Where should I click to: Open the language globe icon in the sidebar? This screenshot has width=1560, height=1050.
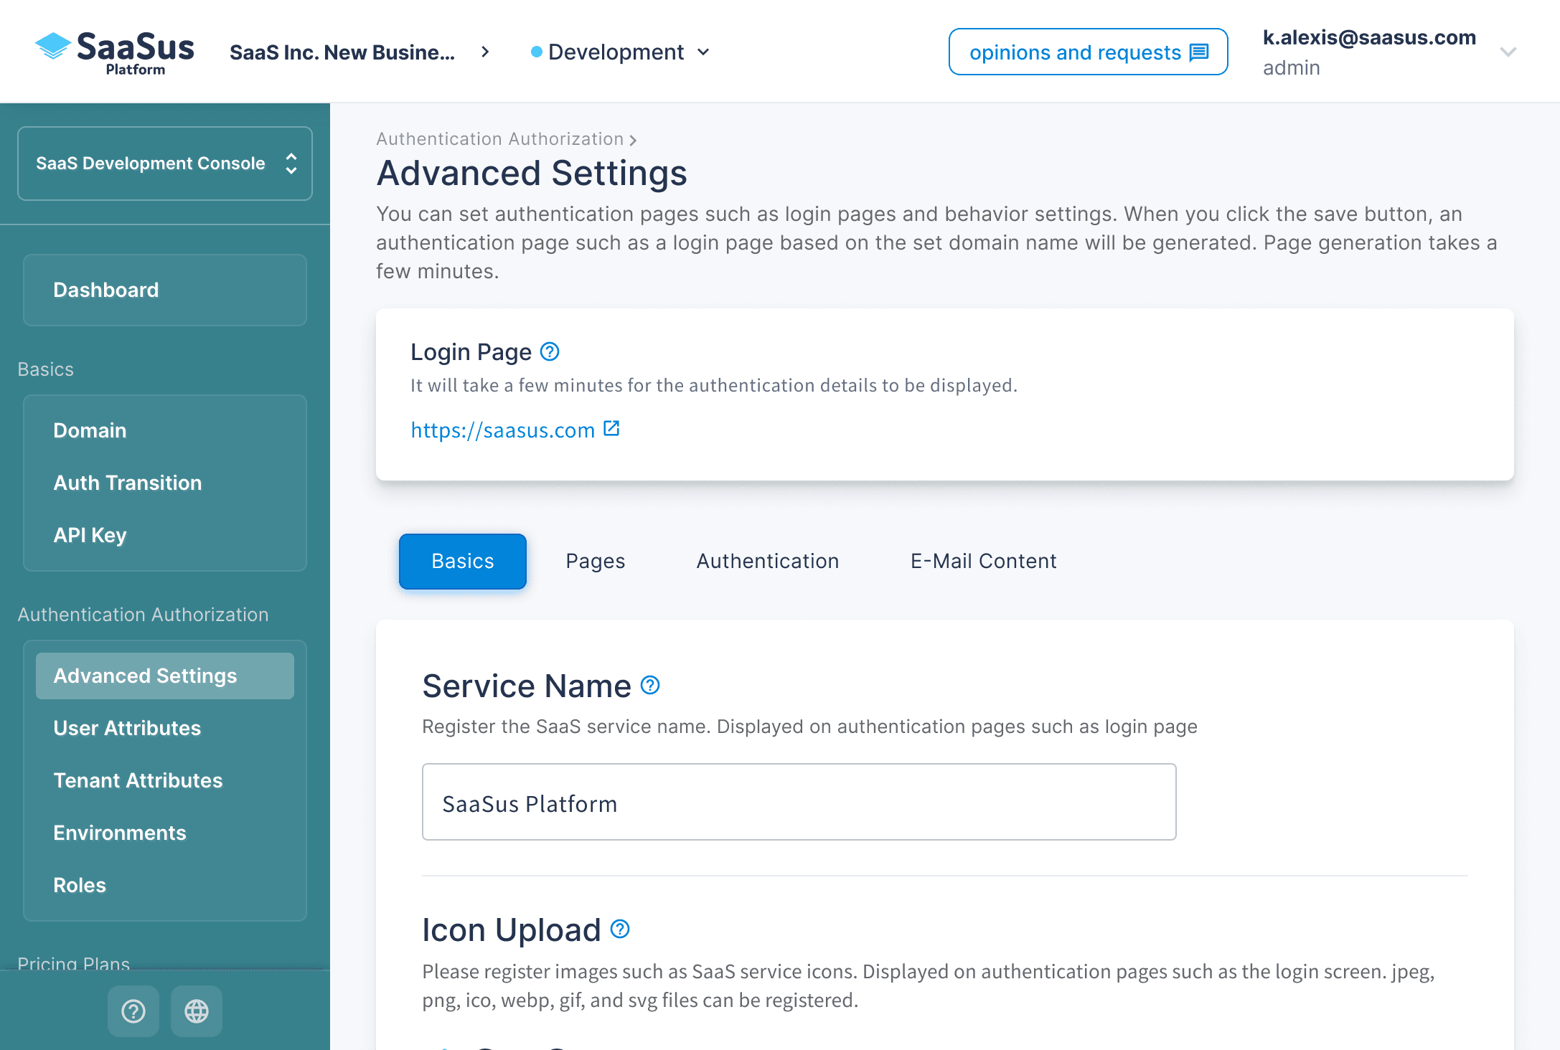point(197,1011)
